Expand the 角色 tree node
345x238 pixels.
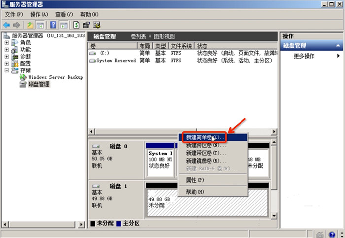[7, 42]
